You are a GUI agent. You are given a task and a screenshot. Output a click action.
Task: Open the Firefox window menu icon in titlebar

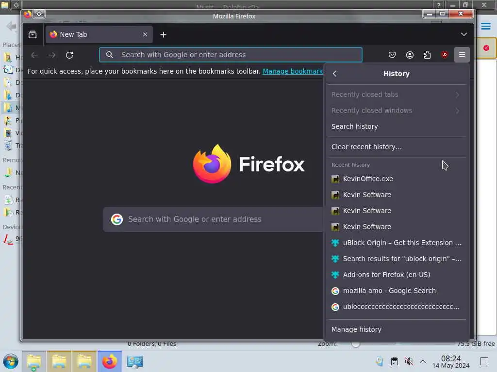point(28,14)
